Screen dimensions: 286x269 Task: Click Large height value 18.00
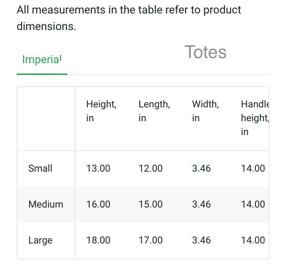coord(98,240)
